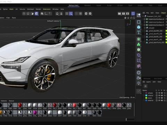Click the viewport rotate icon
The width and height of the screenshot is (167, 125).
pyautogui.click(x=131, y=18)
